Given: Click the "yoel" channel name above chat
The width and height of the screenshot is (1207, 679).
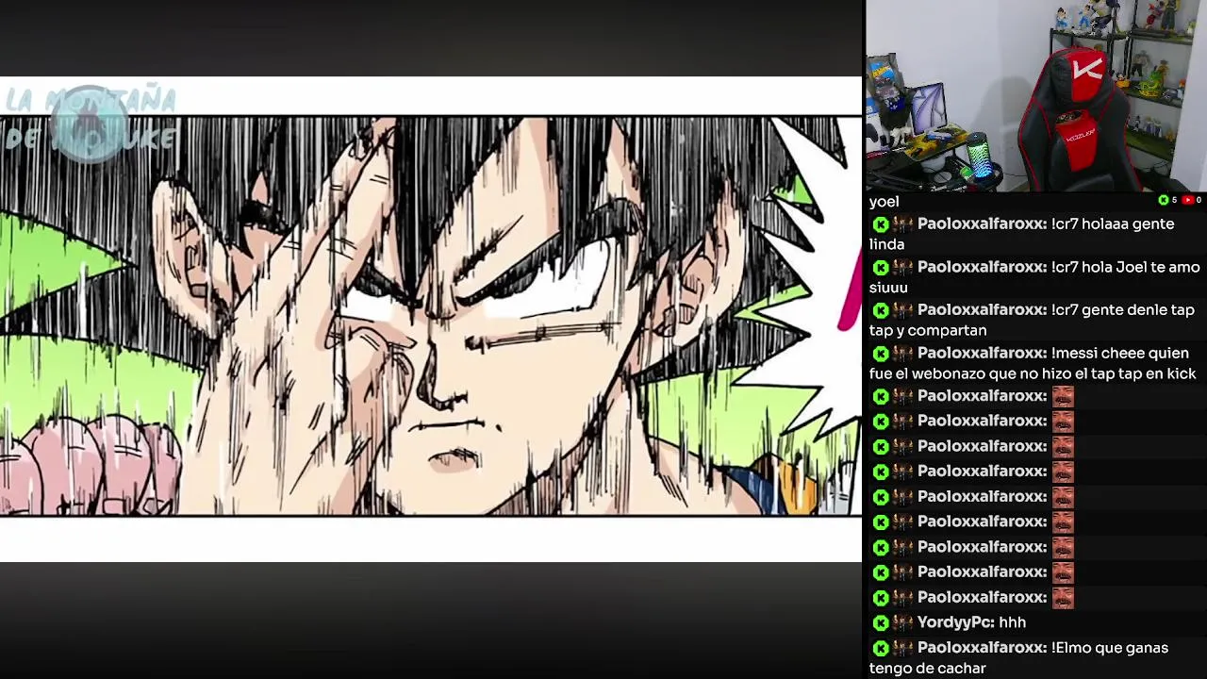Looking at the screenshot, I should point(884,201).
